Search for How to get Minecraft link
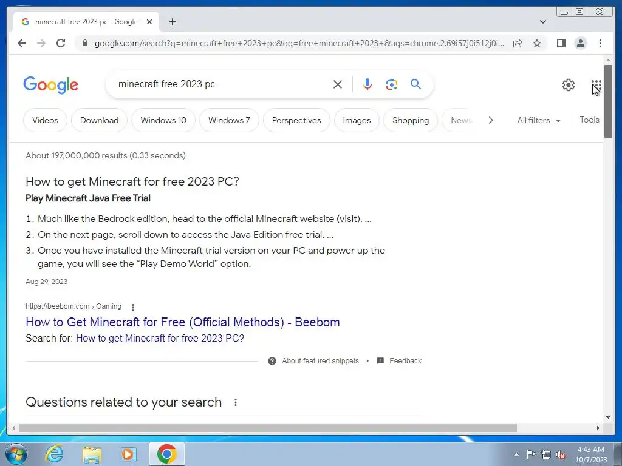This screenshot has width=622, height=466. [160, 338]
